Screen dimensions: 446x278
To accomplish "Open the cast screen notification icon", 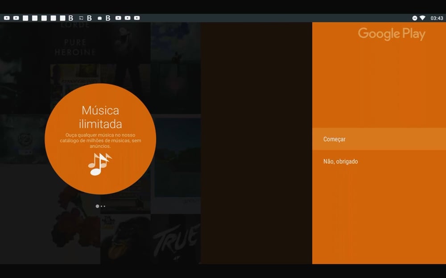I will click(x=81, y=18).
